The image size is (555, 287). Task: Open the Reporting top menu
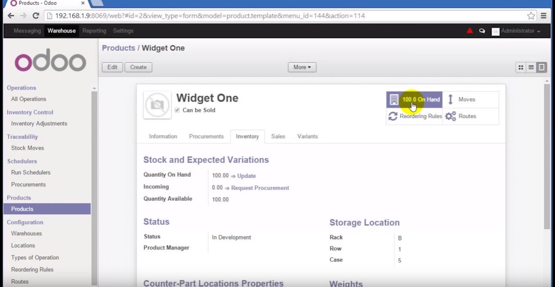pos(94,31)
